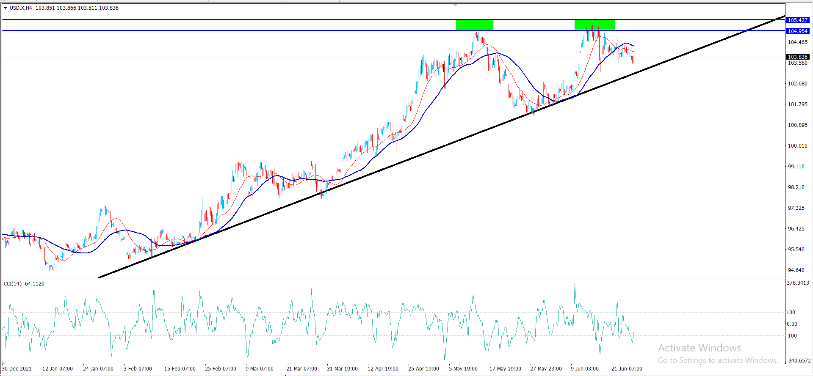Click the triangle arrow beside USD.X,H4
Image resolution: width=813 pixels, height=376 pixels.
click(6, 8)
